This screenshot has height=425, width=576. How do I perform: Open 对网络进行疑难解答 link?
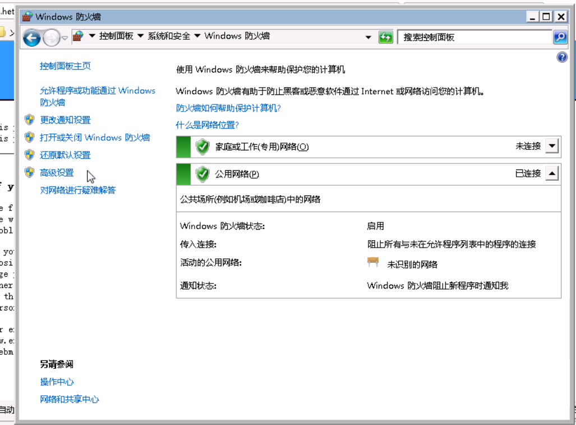click(77, 190)
